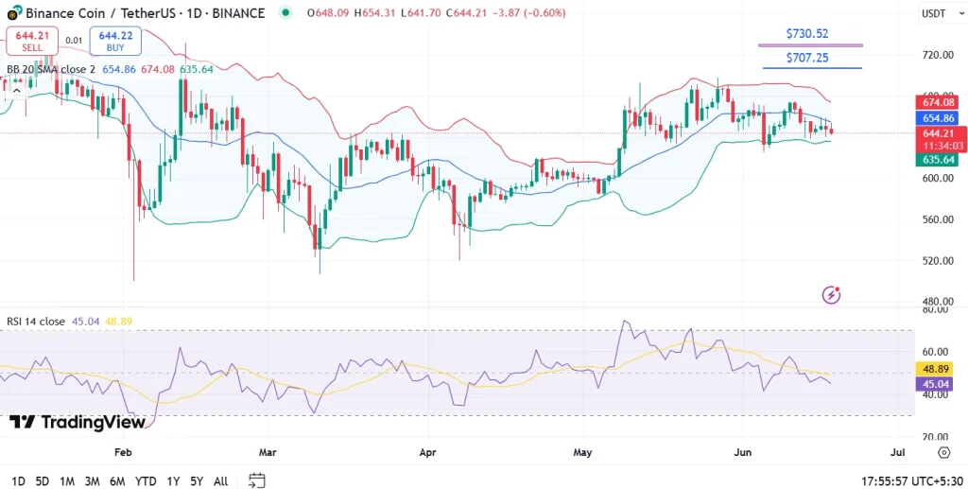Click the 560.00 price axis label
This screenshot has height=489, width=968.
(x=937, y=219)
